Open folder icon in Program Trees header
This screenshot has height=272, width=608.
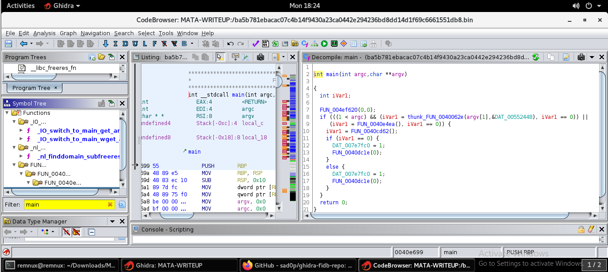tap(101, 57)
